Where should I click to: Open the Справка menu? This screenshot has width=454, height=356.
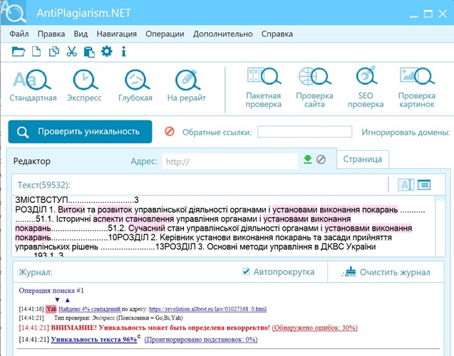[x=277, y=34]
